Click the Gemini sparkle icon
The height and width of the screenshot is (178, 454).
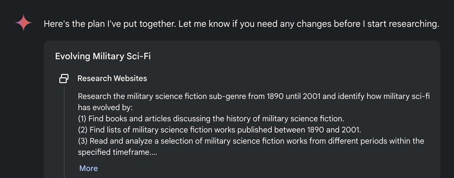(x=24, y=23)
